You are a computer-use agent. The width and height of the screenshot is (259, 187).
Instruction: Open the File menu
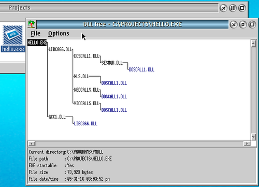coord(36,33)
